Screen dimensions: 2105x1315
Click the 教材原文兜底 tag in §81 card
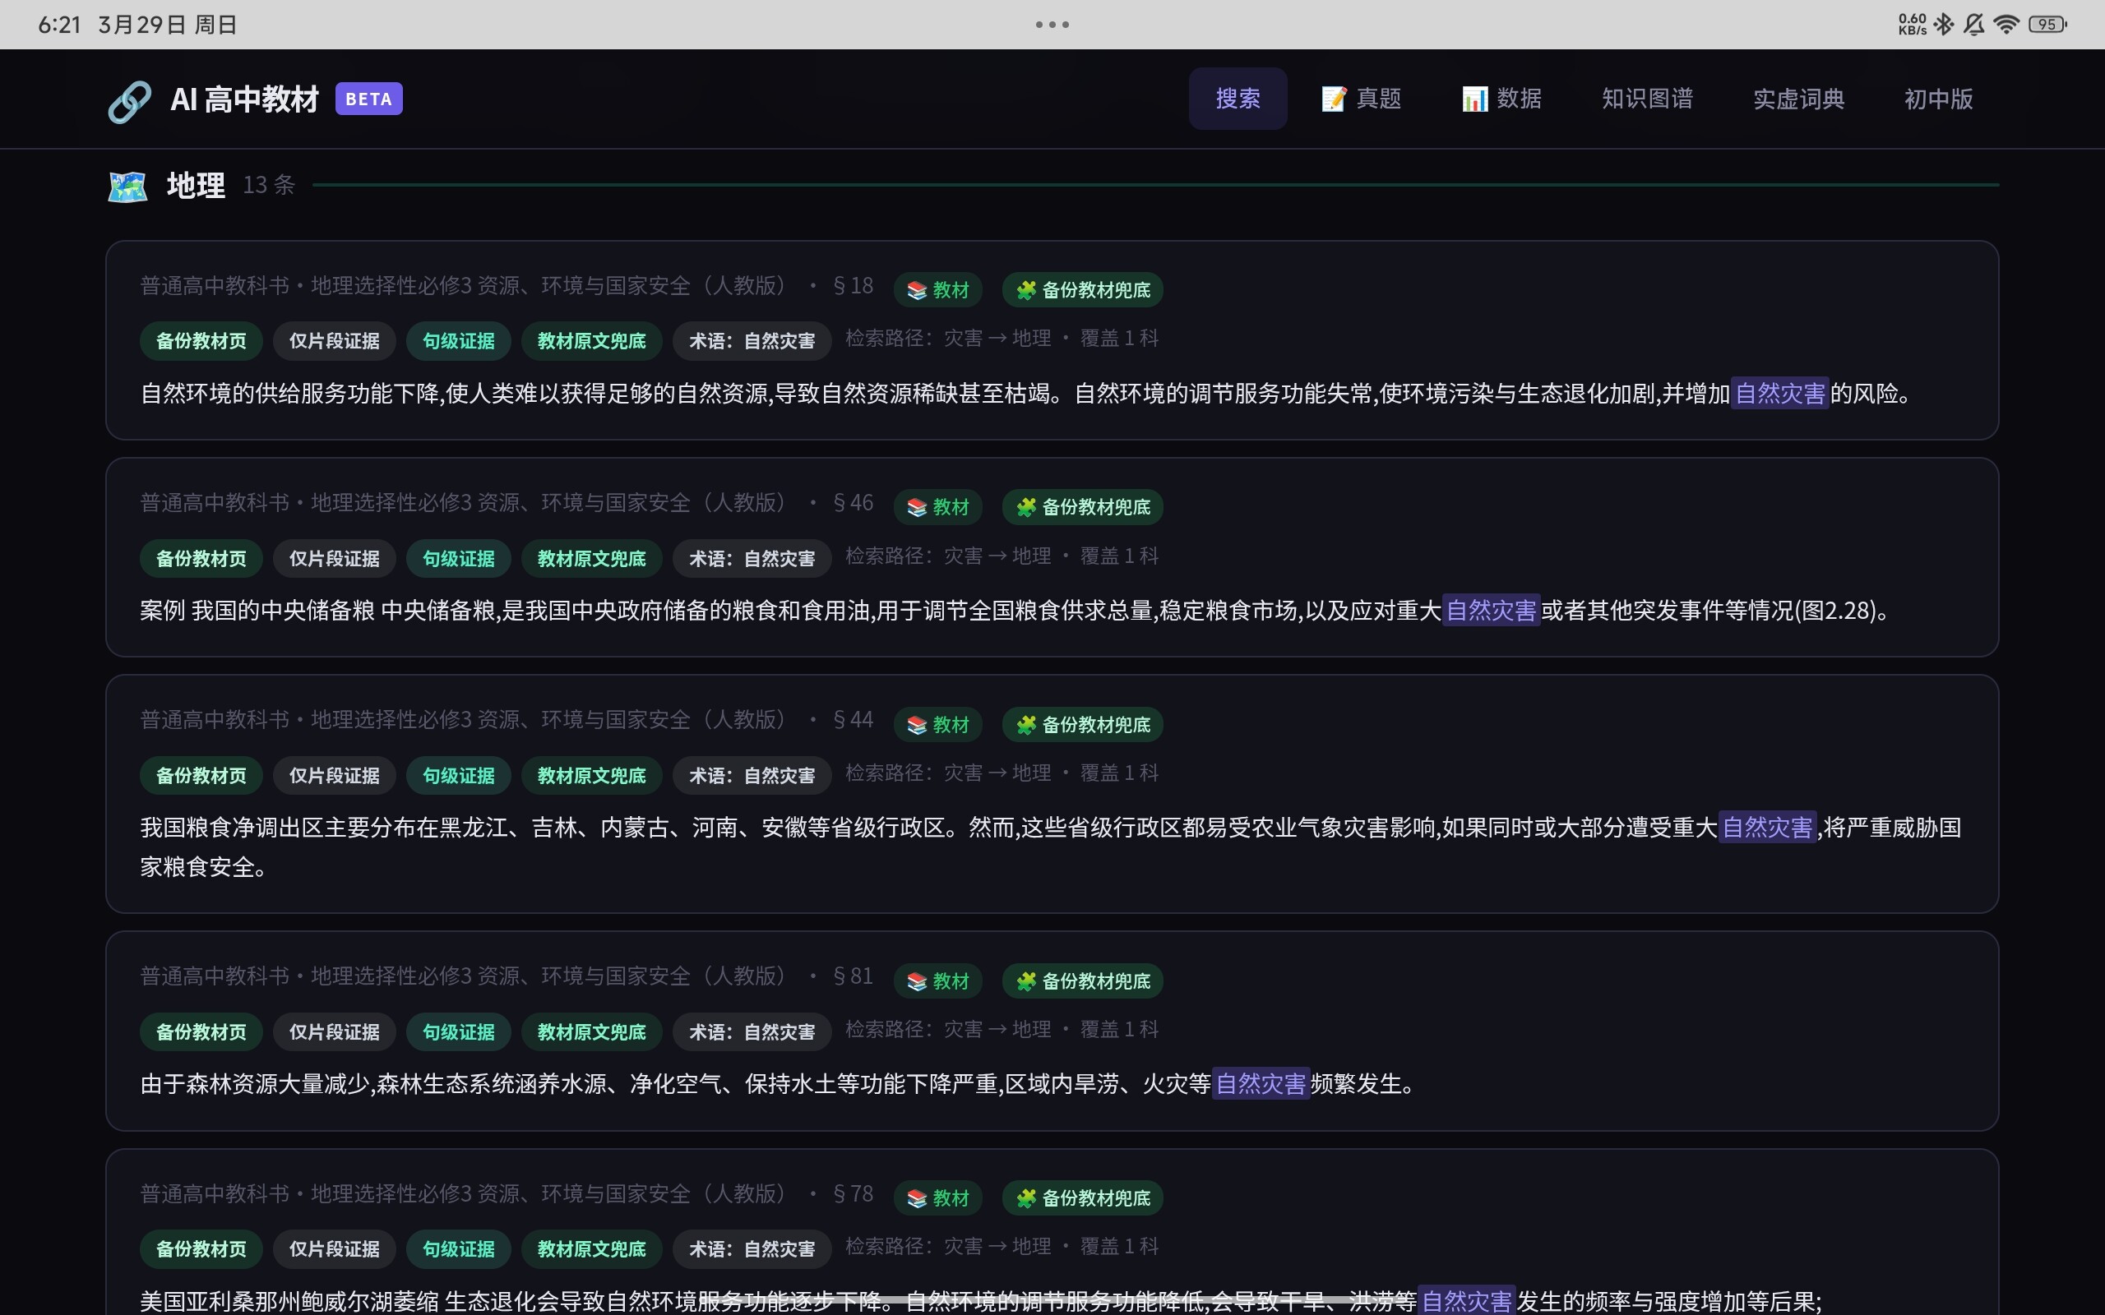coord(591,1032)
